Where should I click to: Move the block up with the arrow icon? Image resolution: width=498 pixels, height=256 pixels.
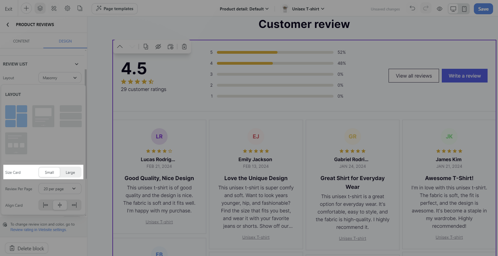pos(120,47)
